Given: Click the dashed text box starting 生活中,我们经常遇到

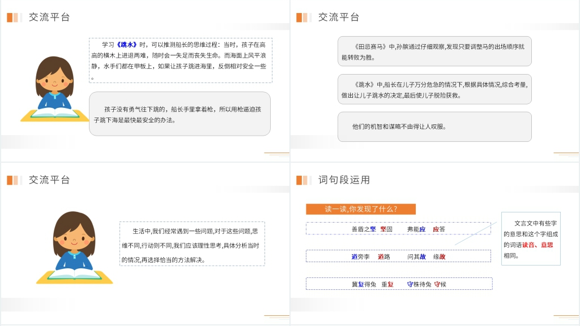Looking at the screenshot, I should (192, 244).
